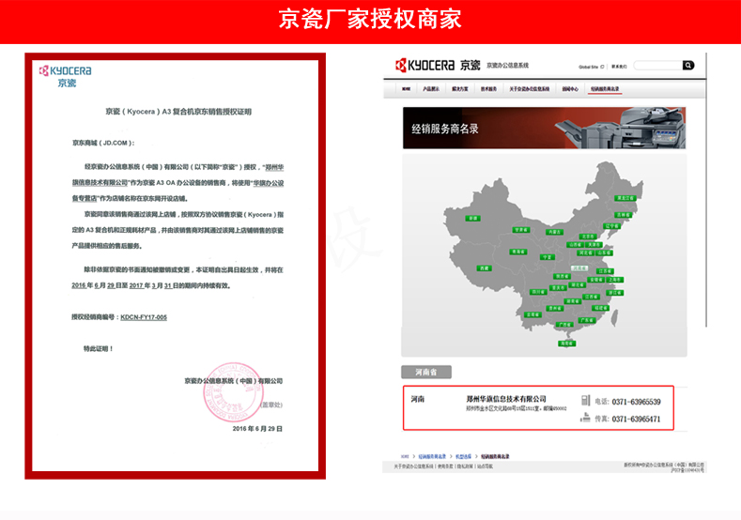This screenshot has height=520, width=741.
Task: Click the grey 河南省 heading tab
Action: [x=426, y=373]
